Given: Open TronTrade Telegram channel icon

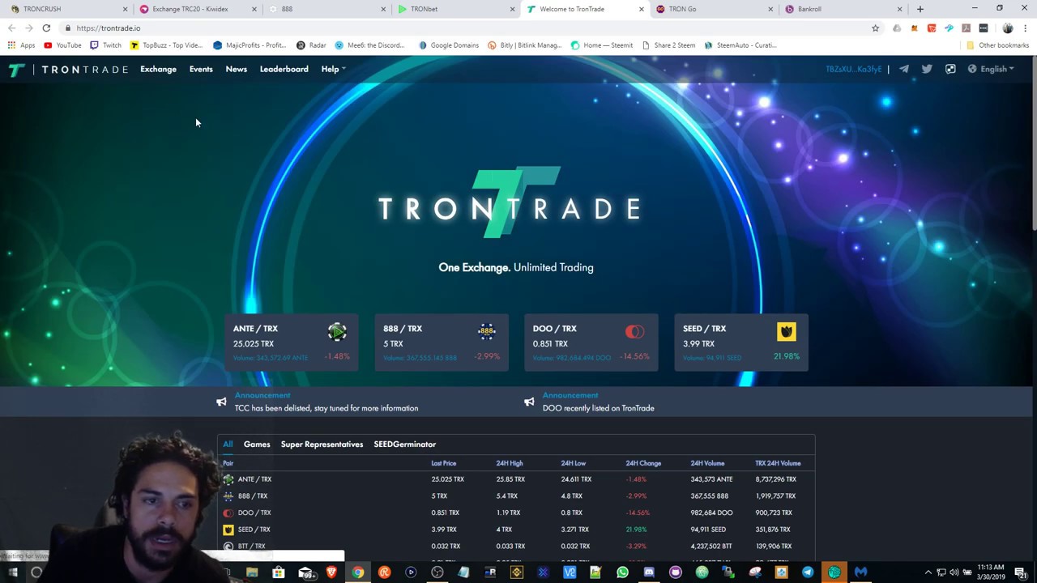Looking at the screenshot, I should tap(904, 69).
